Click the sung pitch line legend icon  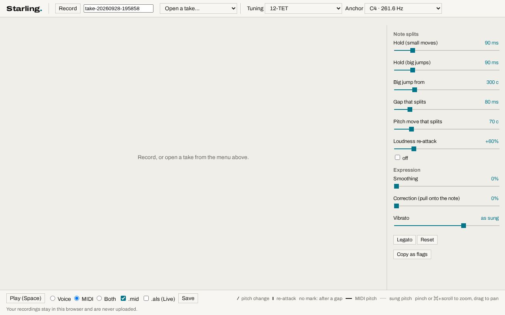tap(383, 298)
